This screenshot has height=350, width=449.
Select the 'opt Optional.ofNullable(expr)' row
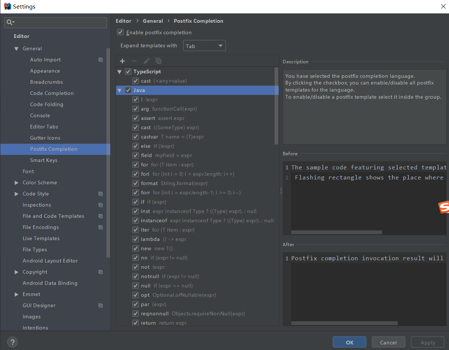(x=197, y=295)
